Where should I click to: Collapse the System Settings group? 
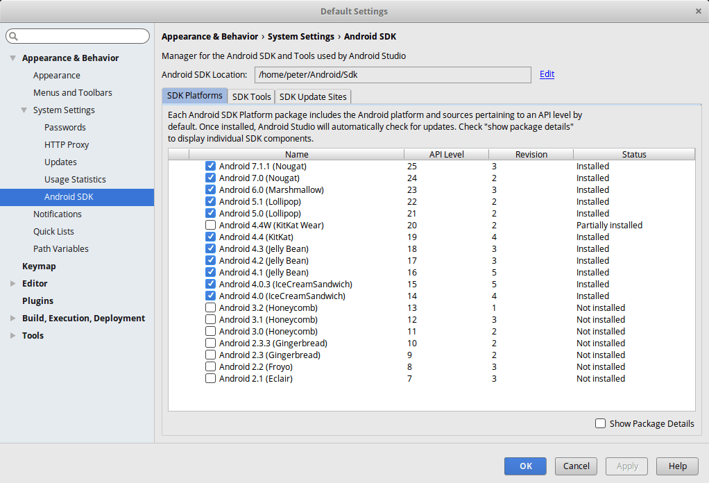[x=23, y=110]
